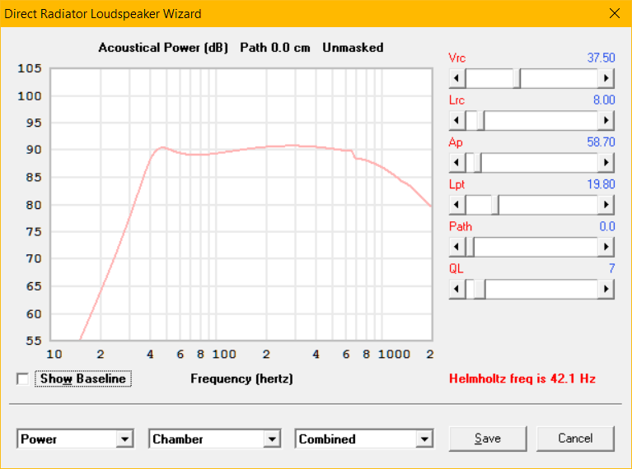
Task: Click the Lpt parameter label
Action: (x=456, y=184)
